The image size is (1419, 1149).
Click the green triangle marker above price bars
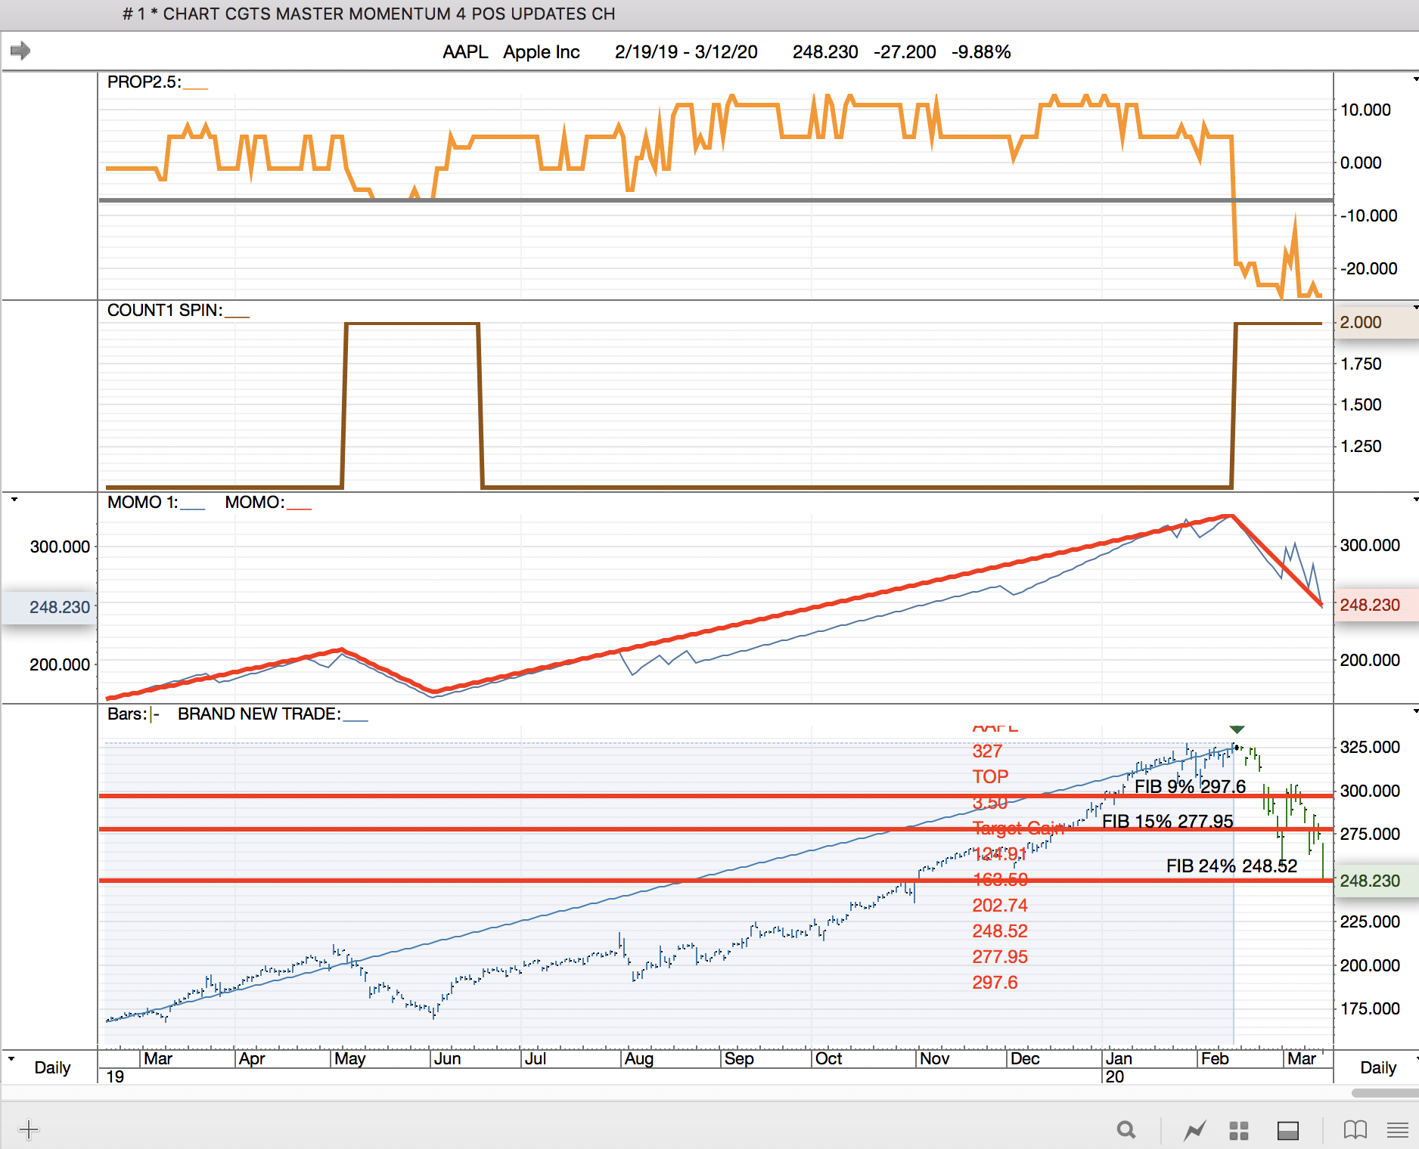click(1237, 729)
